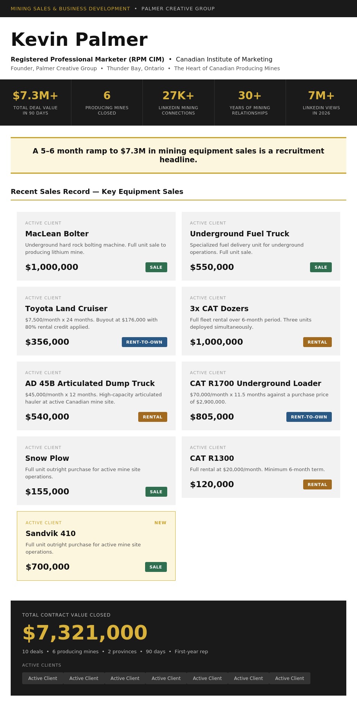Click the 7M+ LinkedIn views stat
The image size is (357, 717).
tap(321, 102)
